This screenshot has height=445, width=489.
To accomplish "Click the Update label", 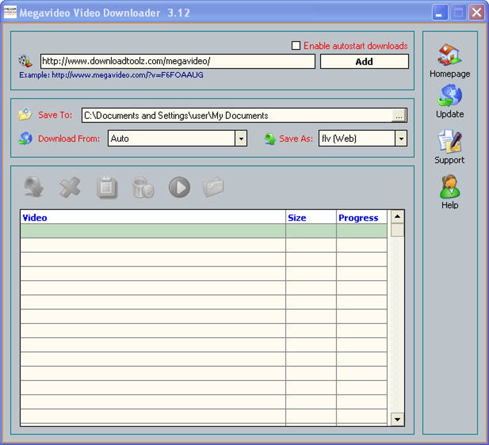I will click(x=450, y=114).
